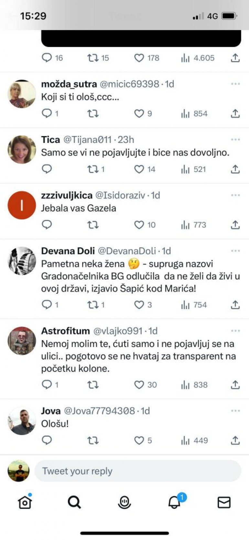Share the top tweet with 178 likes
Image resolution: width=249 pixels, height=540 pixels.
pos(235,58)
